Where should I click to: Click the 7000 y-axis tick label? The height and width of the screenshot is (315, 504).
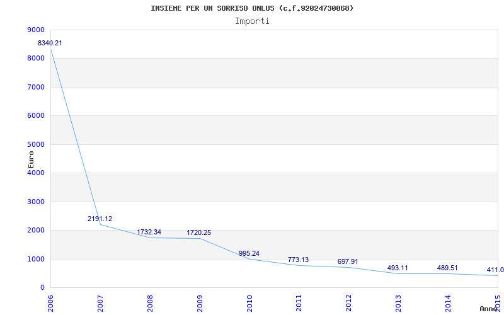[35, 87]
